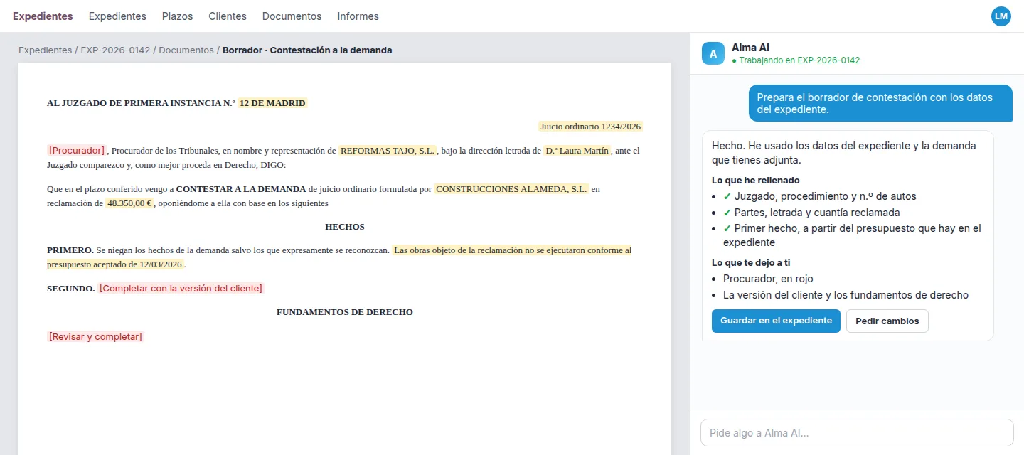
Task: Click the D.ª Laura Martín field
Action: tap(577, 150)
